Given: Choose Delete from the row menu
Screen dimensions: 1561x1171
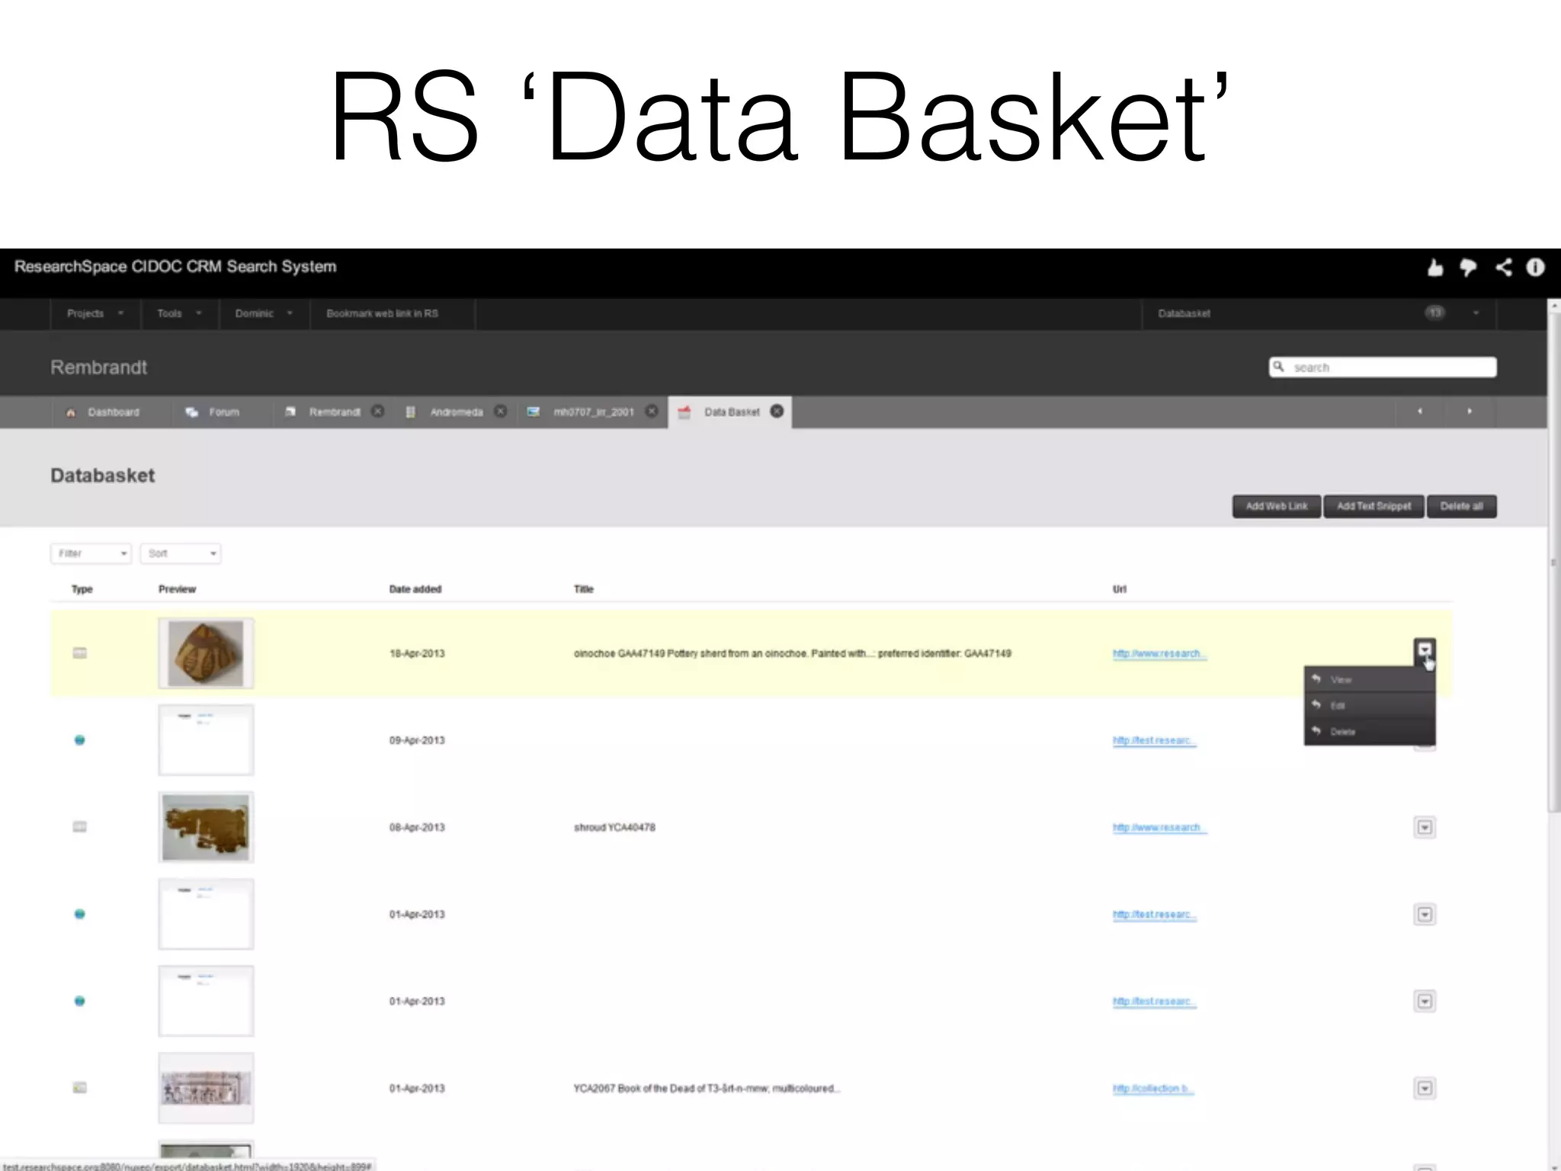Looking at the screenshot, I should click(1370, 732).
